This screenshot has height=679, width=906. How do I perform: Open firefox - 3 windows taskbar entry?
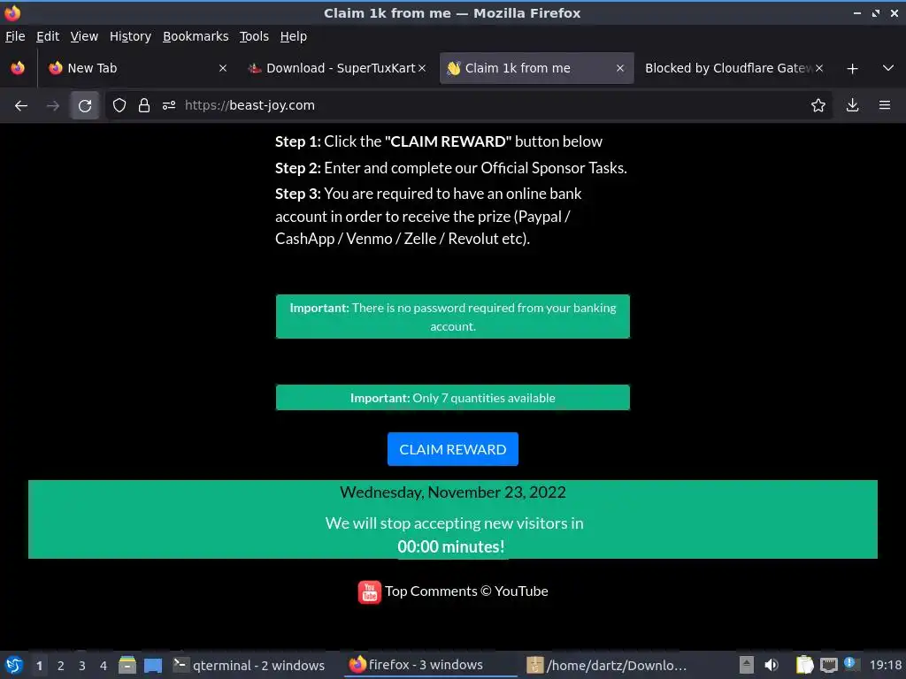pyautogui.click(x=431, y=665)
